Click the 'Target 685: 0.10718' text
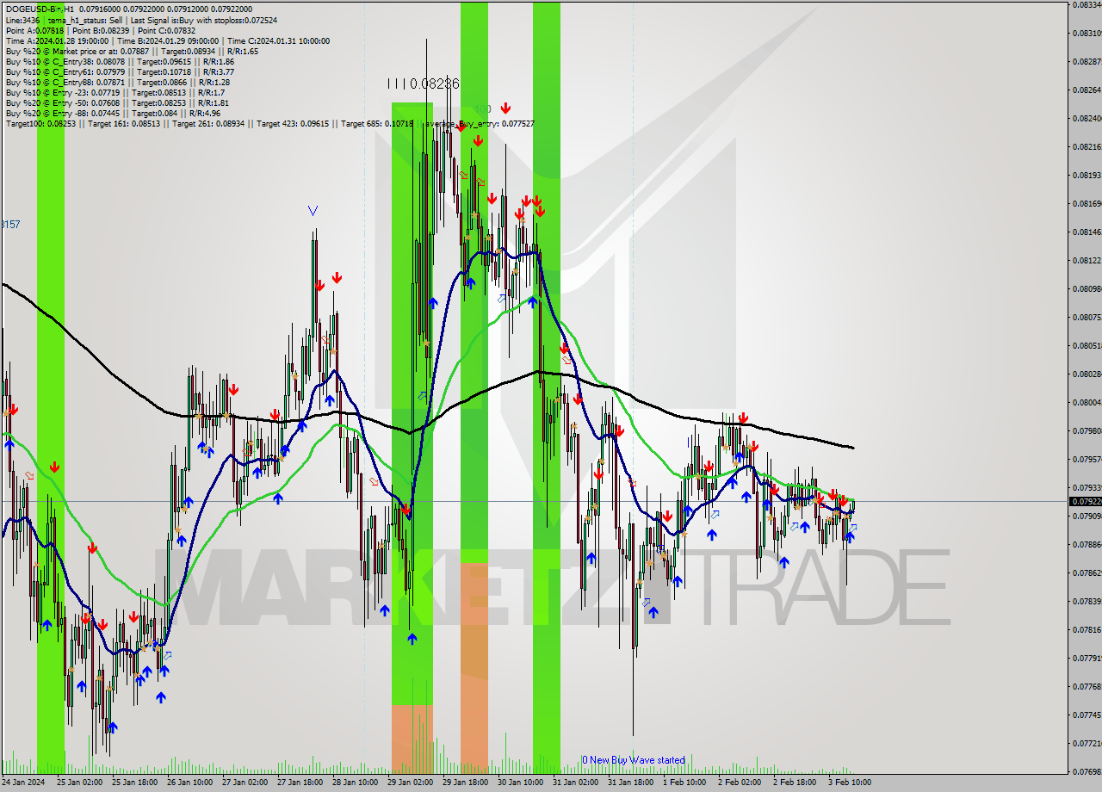This screenshot has height=792, width=1102. 377,124
